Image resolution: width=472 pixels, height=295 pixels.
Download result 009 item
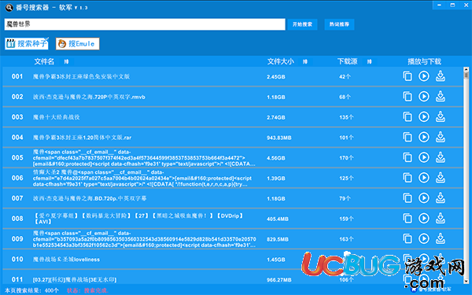[x=441, y=238]
